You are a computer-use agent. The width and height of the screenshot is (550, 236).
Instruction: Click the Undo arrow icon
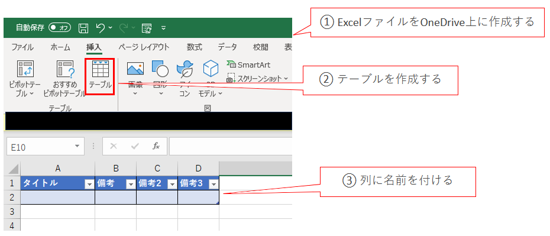101,28
